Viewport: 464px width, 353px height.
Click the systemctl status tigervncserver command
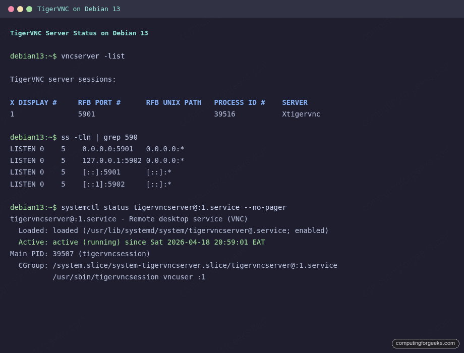[173, 207]
